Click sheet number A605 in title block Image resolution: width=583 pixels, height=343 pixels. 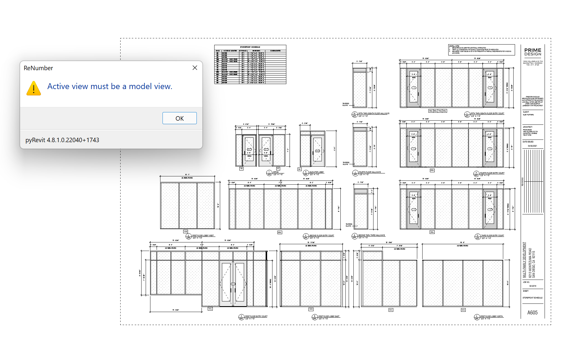coord(532,313)
